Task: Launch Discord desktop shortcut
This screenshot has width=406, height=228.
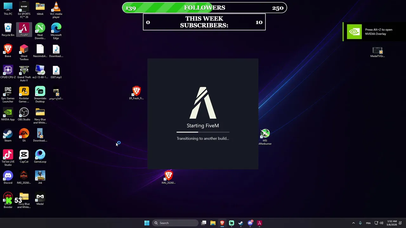Action: (x=8, y=178)
